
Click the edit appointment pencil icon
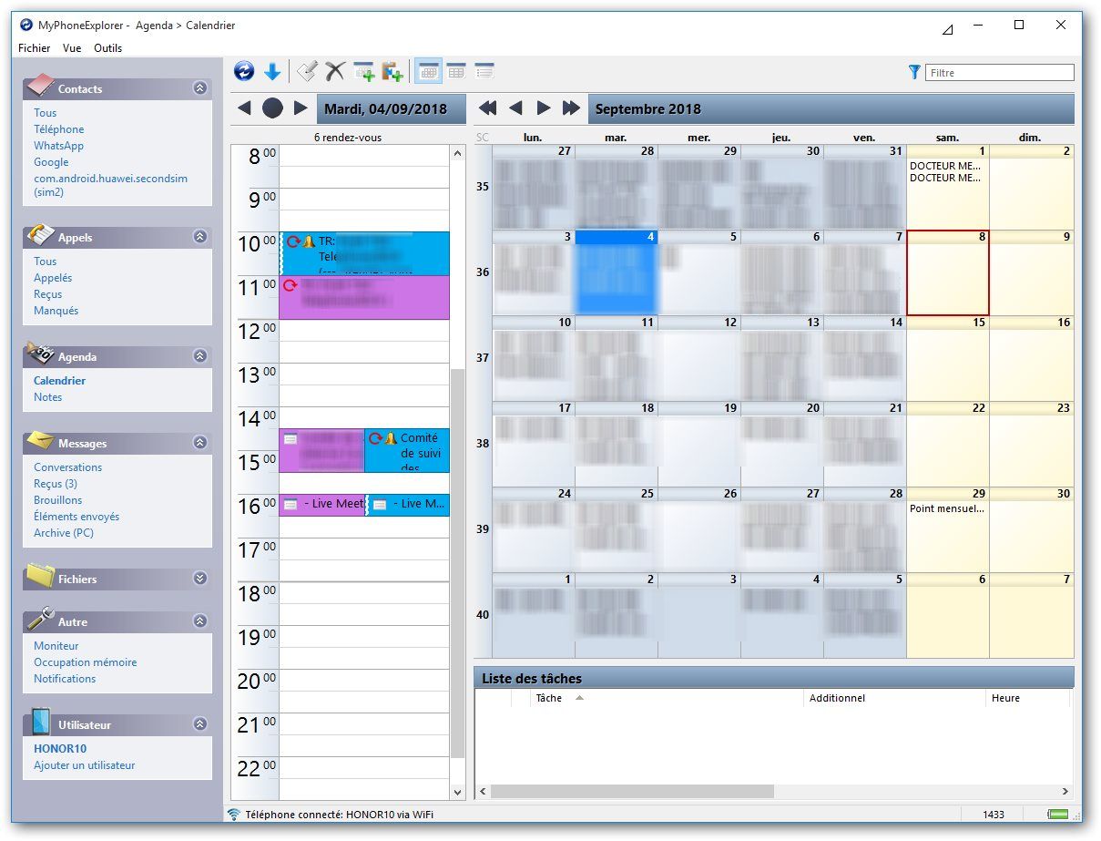pyautogui.click(x=307, y=71)
